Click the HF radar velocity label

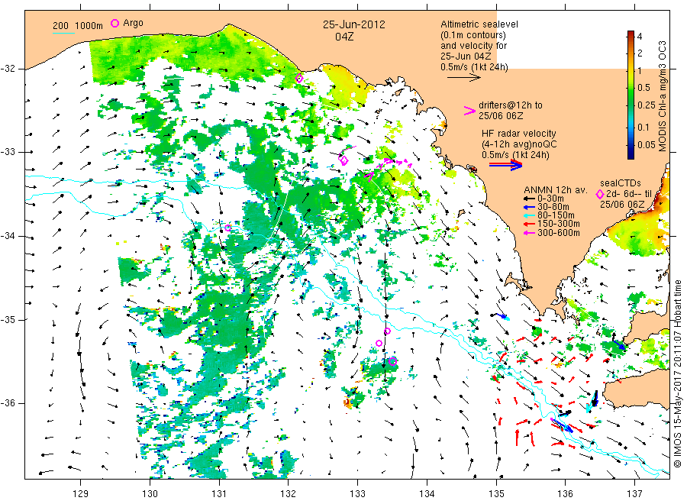pos(519,134)
